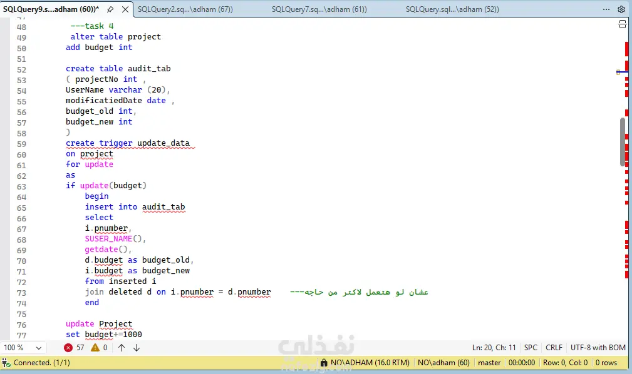The width and height of the screenshot is (632, 374).
Task: Click 'd.budget as budget_old' on line 70
Action: (x=137, y=260)
